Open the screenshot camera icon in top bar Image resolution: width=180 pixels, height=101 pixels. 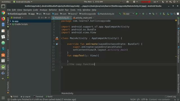tap(127, 2)
